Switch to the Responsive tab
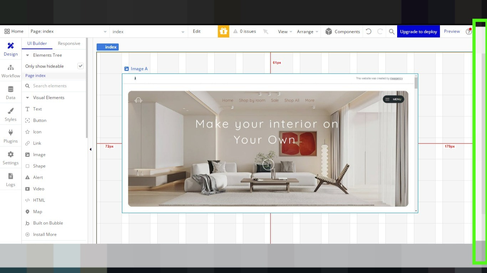 (x=69, y=43)
